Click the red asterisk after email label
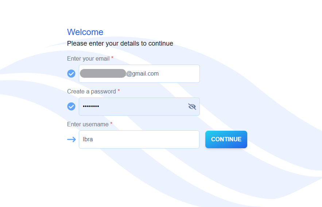Viewport: 322px width, 207px height. click(112, 58)
